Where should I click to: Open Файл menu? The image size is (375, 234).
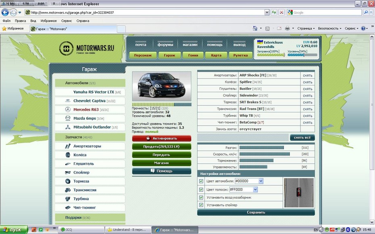tap(6, 21)
